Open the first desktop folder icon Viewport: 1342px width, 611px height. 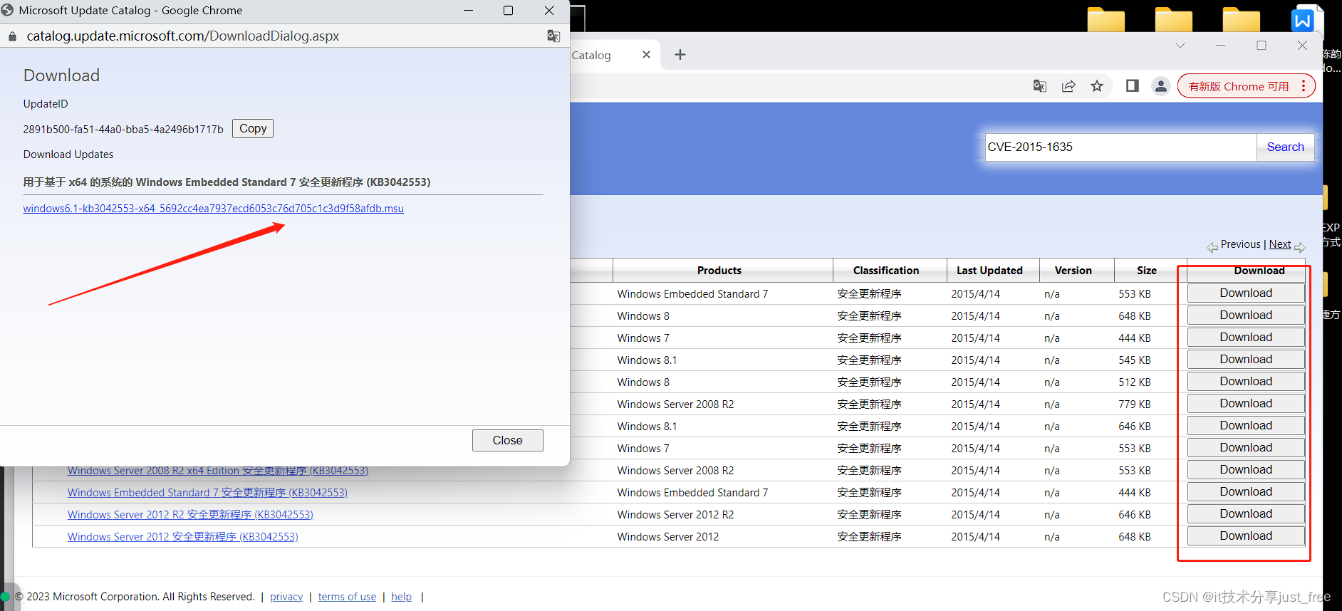click(x=1106, y=20)
